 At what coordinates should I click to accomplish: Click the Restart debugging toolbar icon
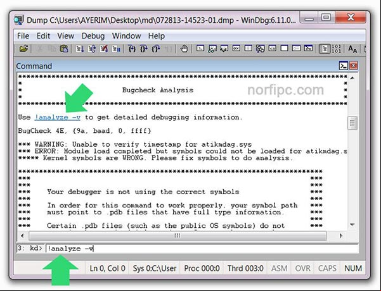[x=92, y=49]
